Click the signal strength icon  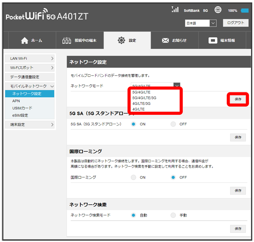[175, 9]
